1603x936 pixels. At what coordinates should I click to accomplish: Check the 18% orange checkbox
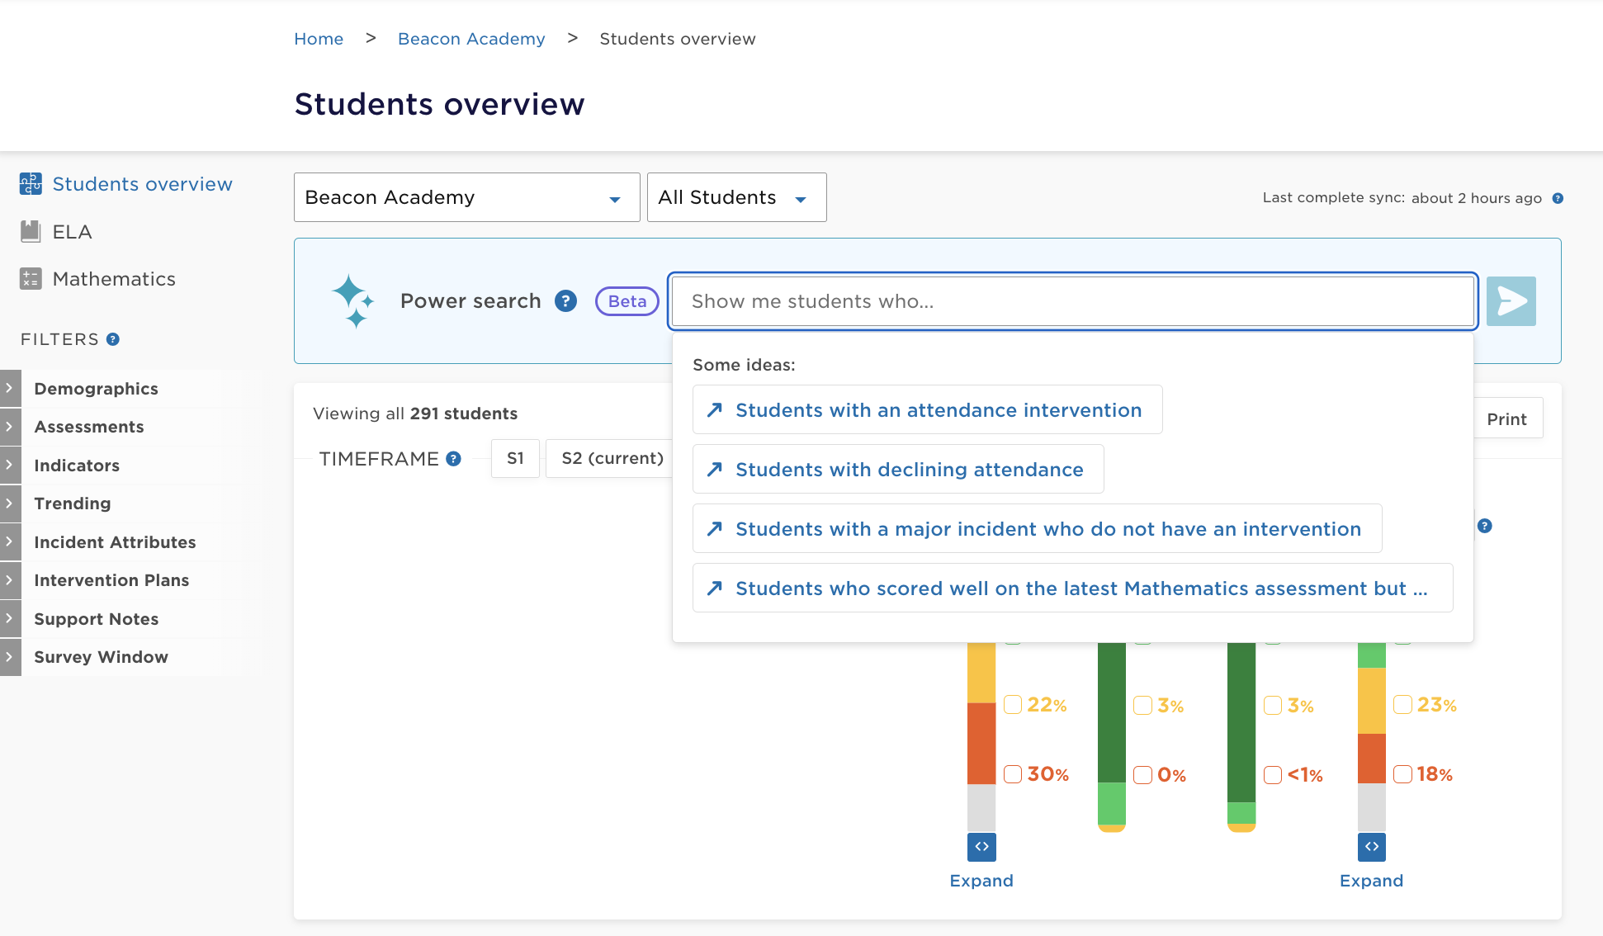pyautogui.click(x=1402, y=774)
